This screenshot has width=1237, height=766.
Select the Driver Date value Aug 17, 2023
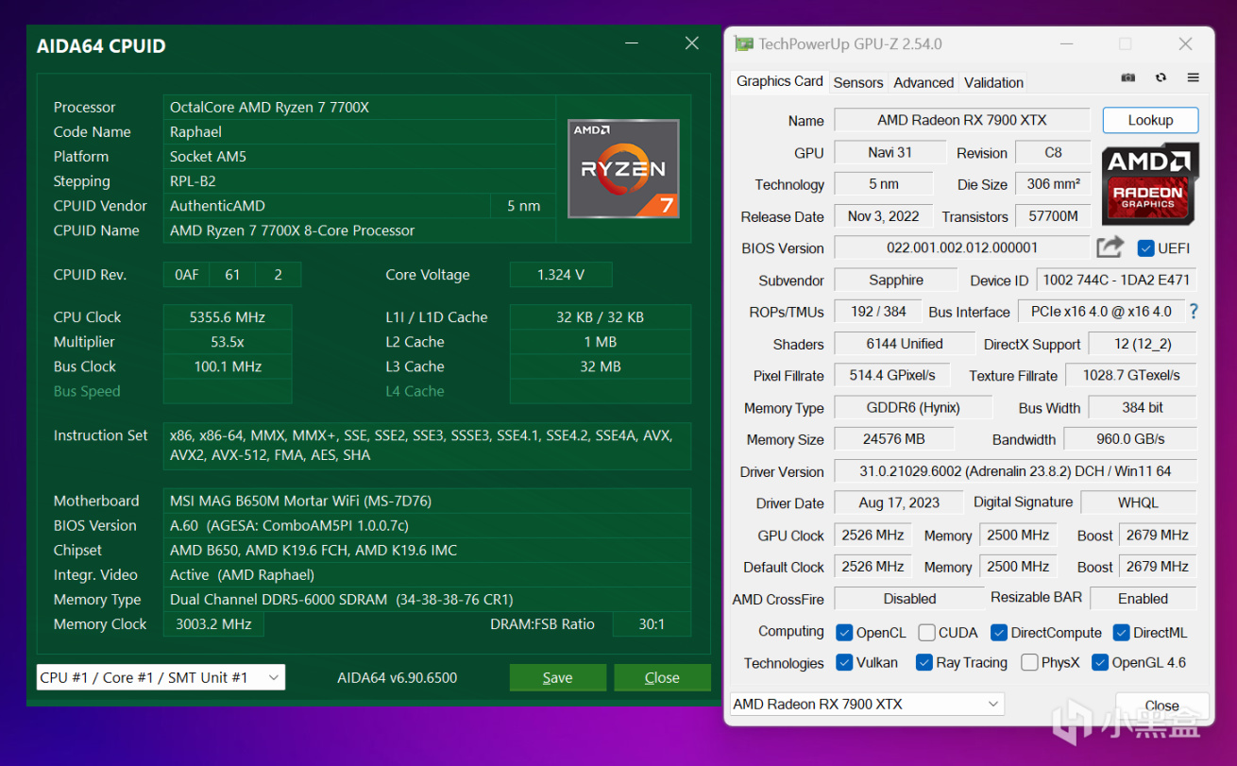point(898,502)
